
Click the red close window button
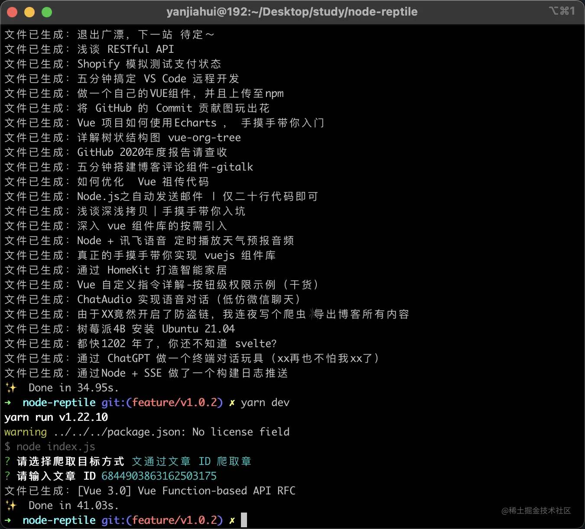tap(12, 12)
